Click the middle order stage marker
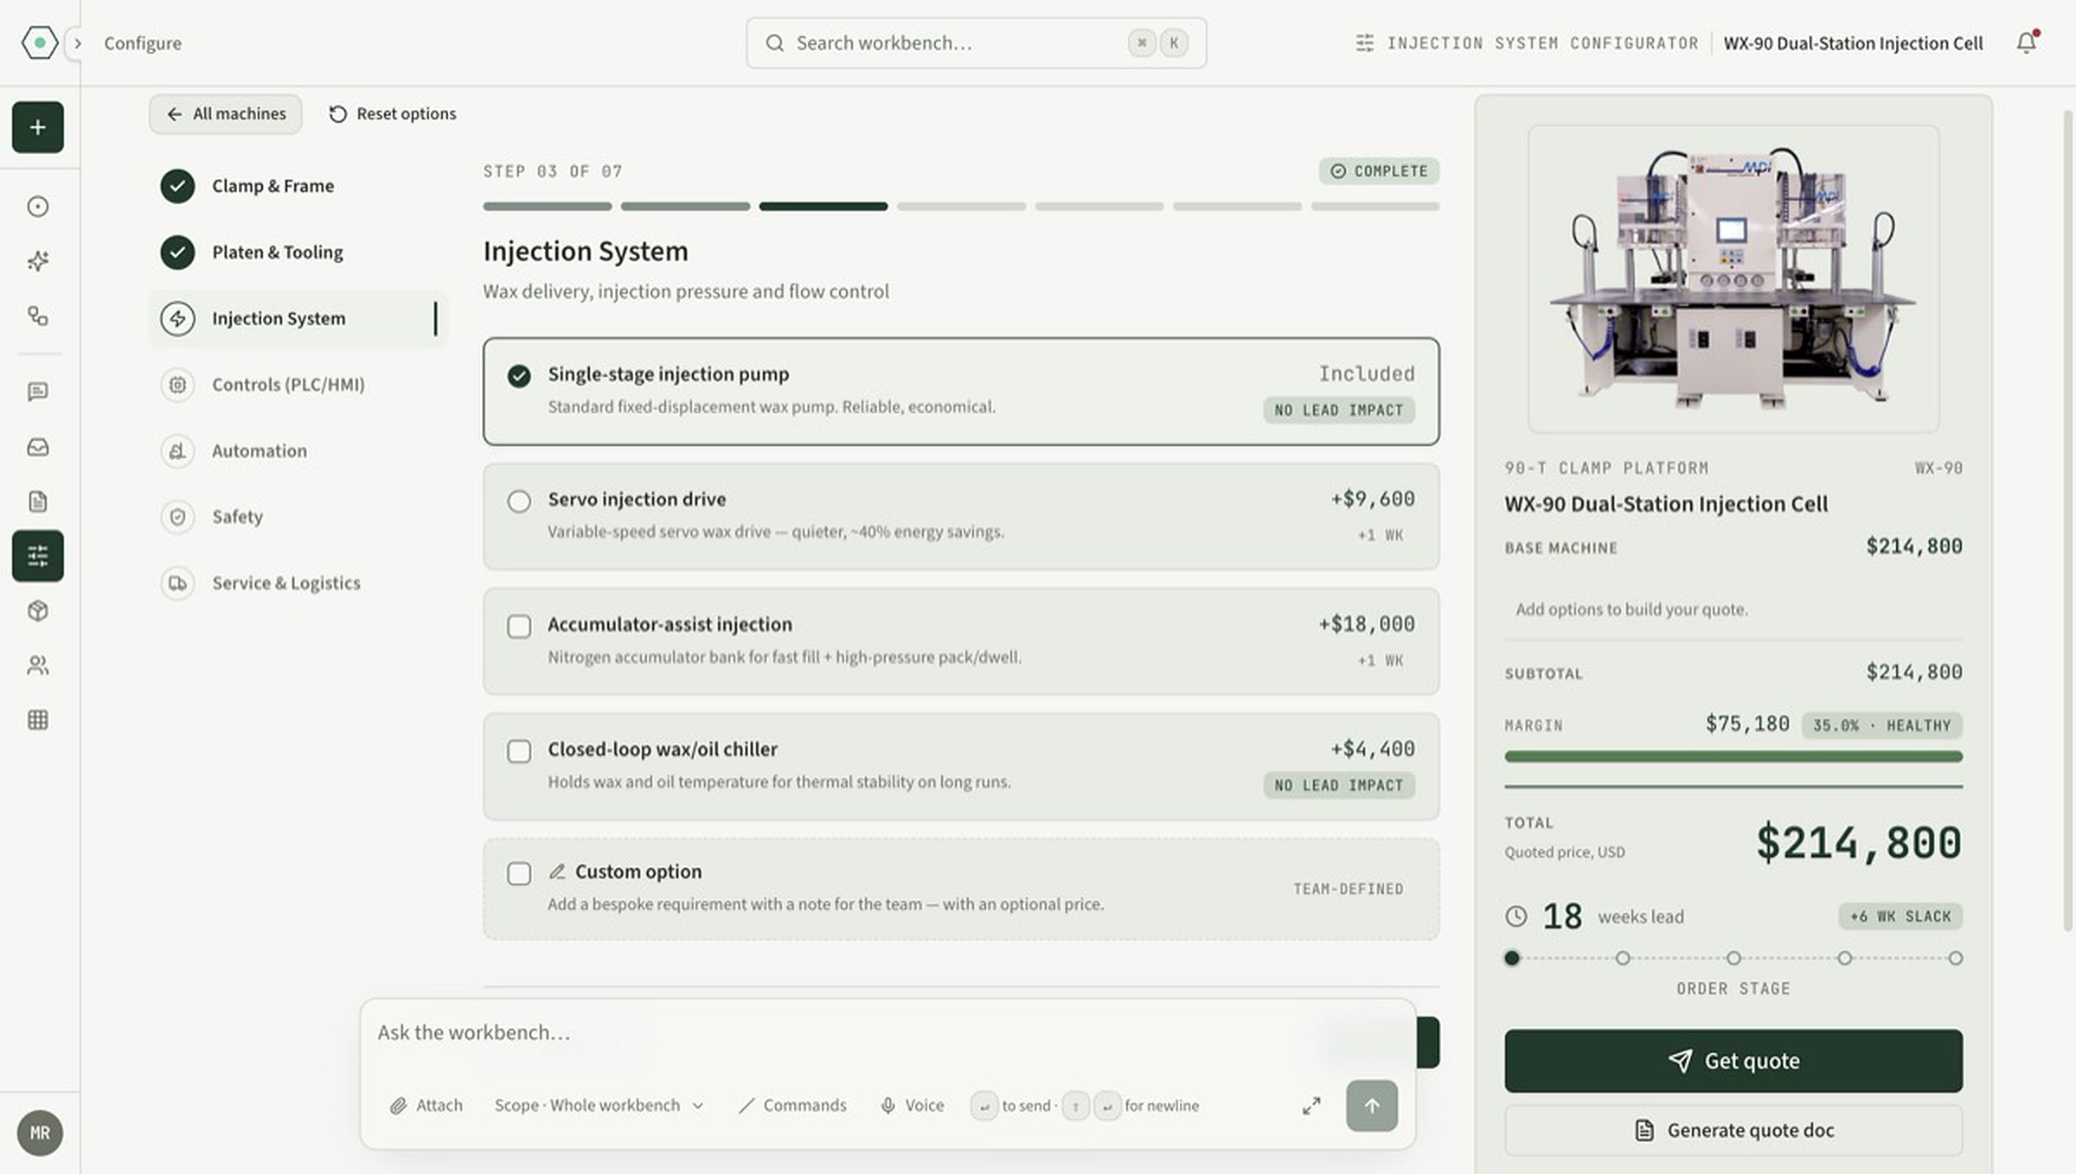The height and width of the screenshot is (1174, 2076). coord(1733,958)
